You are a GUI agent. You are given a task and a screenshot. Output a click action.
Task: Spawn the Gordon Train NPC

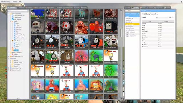click(81, 42)
